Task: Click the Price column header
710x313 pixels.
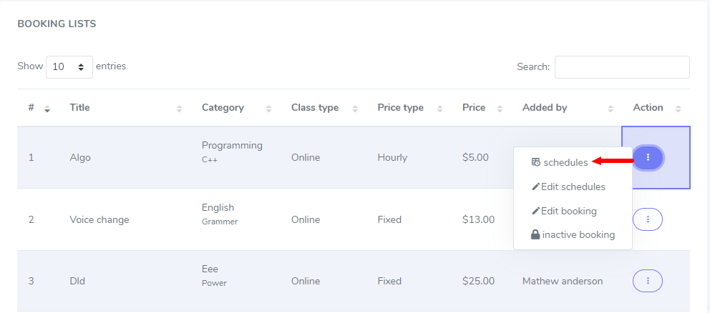Action: click(474, 108)
